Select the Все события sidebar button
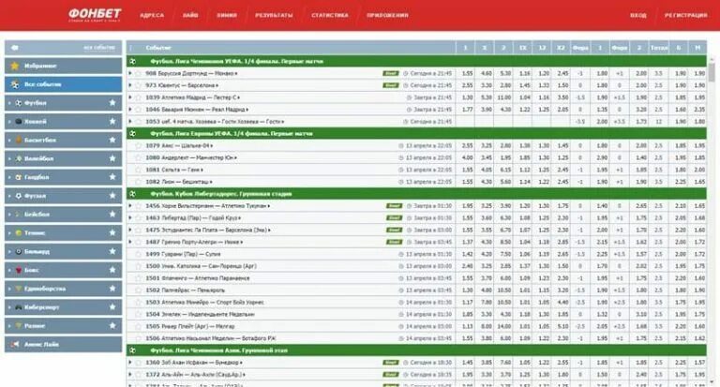The width and height of the screenshot is (720, 387). (64, 84)
